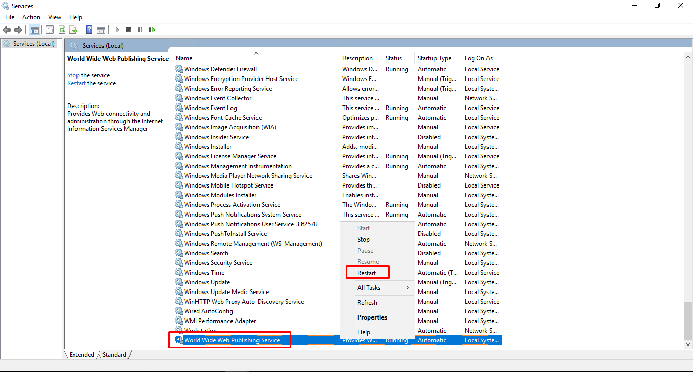Sort by the Status column header

(x=398, y=58)
